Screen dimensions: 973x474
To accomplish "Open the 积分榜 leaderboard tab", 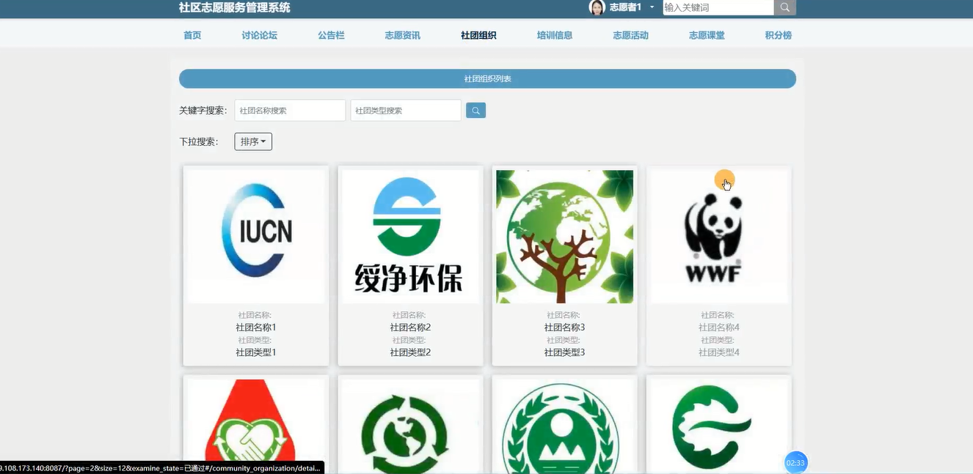I will pyautogui.click(x=778, y=35).
